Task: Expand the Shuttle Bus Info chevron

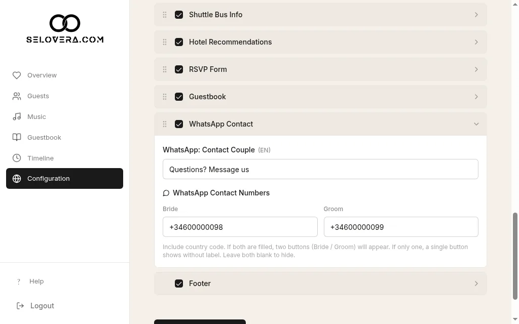Action: coord(476,15)
